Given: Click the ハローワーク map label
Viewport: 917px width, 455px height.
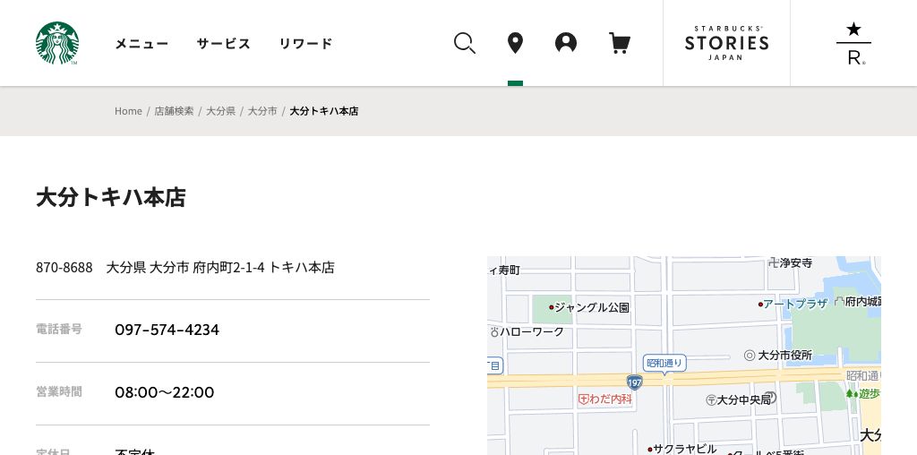Looking at the screenshot, I should click(x=527, y=332).
